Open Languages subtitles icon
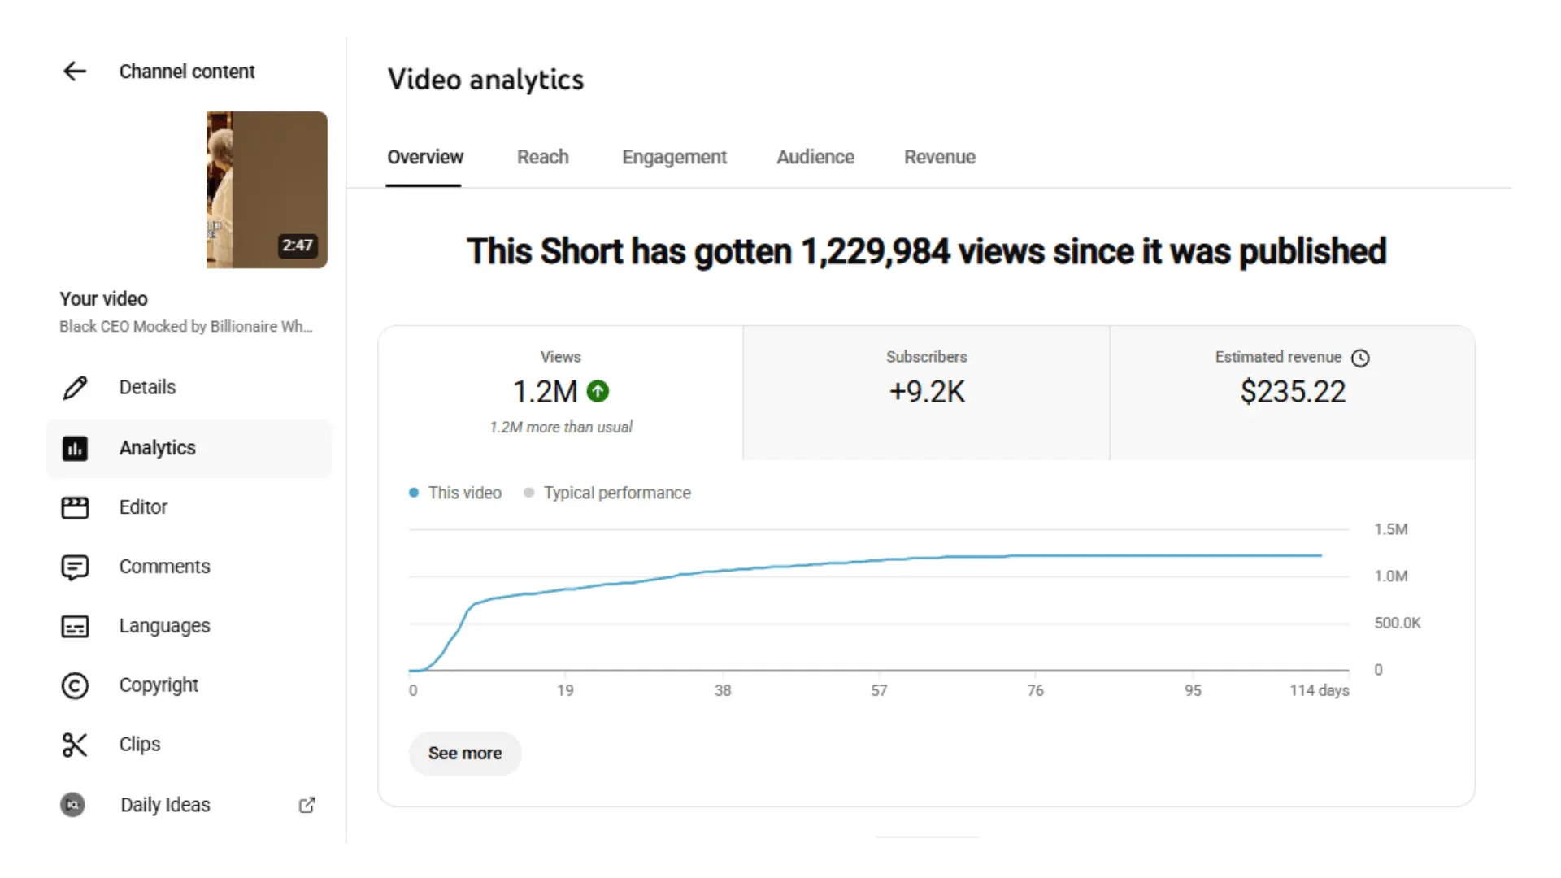The width and height of the screenshot is (1561, 878). point(75,626)
